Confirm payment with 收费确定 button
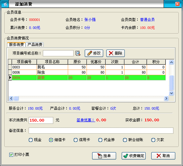 tap(134, 156)
